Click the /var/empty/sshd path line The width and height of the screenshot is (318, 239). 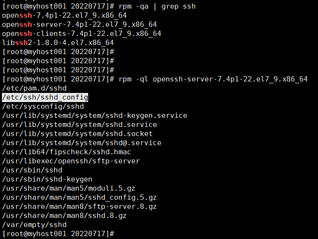(x=34, y=224)
